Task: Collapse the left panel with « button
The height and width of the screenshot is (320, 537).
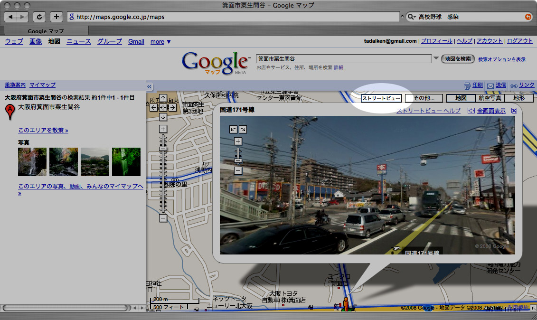Action: 149,86
